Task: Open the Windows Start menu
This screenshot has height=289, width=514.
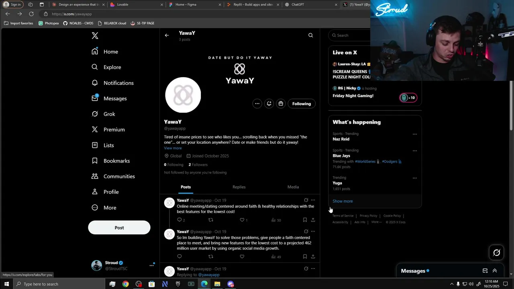Action: (x=6, y=284)
